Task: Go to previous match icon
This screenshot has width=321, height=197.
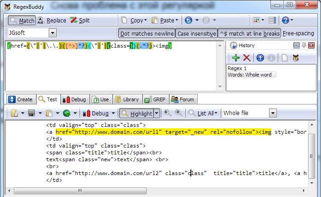Action: coord(168,113)
